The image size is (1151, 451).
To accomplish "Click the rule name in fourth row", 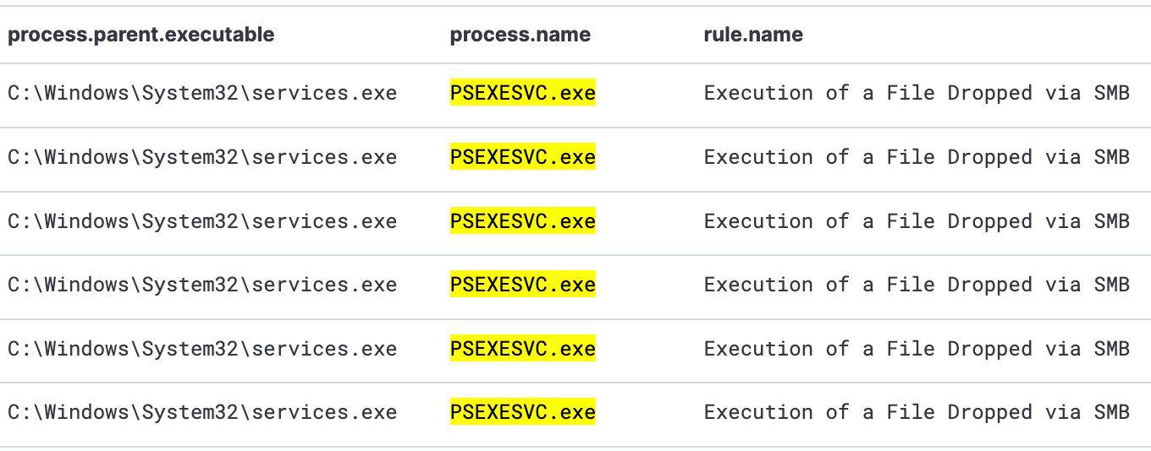I will pyautogui.click(x=917, y=285).
